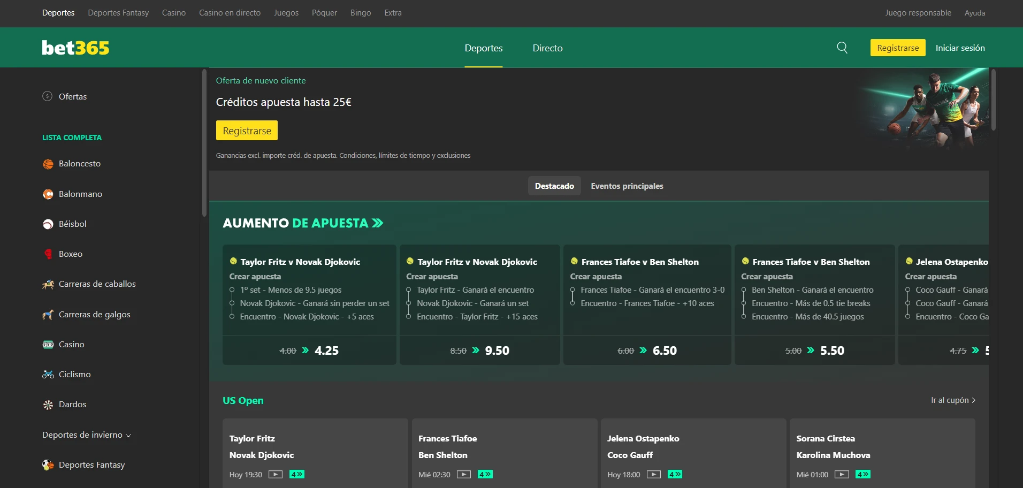
Task: Open Taylor Fritz vs Novak Djokovic match card
Action: pos(315,453)
